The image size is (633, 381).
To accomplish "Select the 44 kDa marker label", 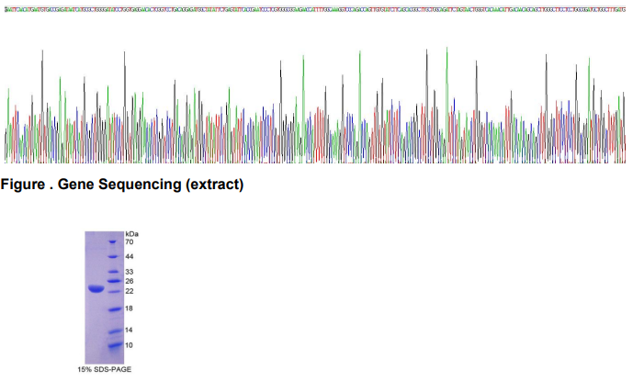I will (x=130, y=257).
